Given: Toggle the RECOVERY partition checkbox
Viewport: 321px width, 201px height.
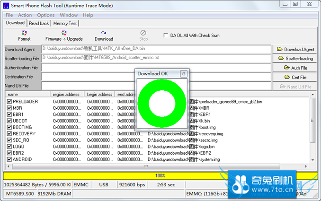Looking at the screenshot, I should click(9, 134).
